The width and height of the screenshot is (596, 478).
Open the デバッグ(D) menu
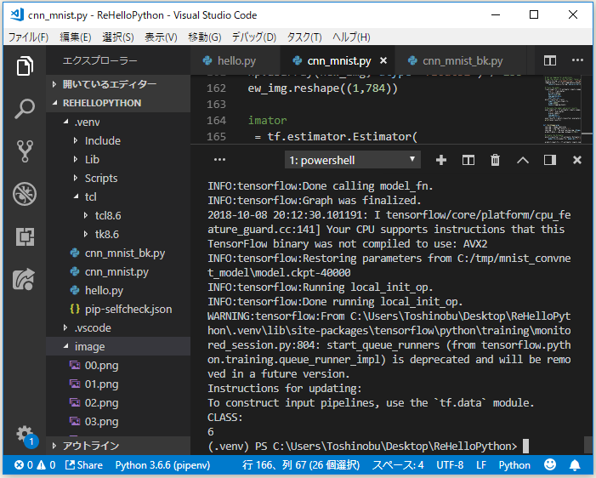[254, 37]
